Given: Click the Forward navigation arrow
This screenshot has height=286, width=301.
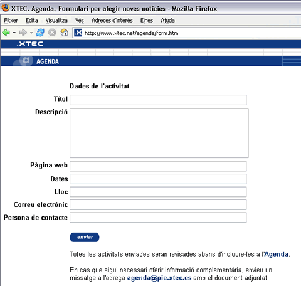Looking at the screenshot, I should [x=23, y=33].
